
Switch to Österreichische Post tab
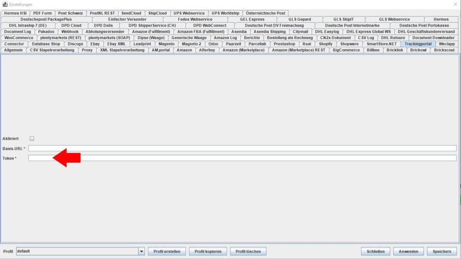pyautogui.click(x=266, y=13)
